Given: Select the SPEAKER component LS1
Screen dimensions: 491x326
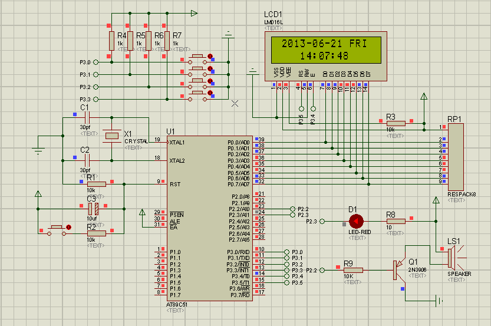Looking at the screenshot, I should 454,258.
